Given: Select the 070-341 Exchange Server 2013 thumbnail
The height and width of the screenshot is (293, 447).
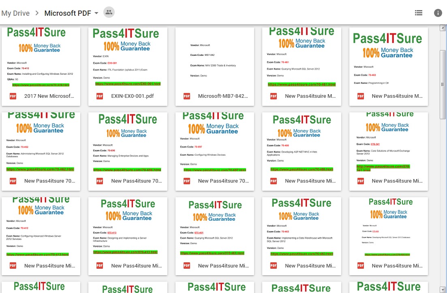Looking at the screenshot, I should (389, 142).
